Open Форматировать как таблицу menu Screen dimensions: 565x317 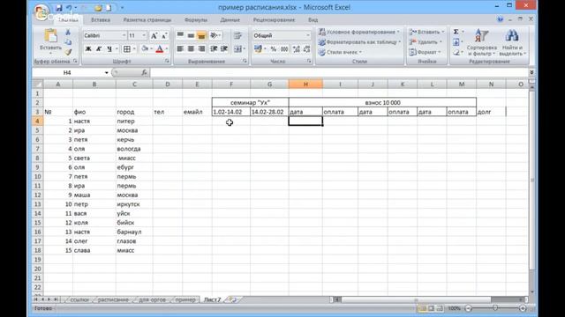click(359, 42)
